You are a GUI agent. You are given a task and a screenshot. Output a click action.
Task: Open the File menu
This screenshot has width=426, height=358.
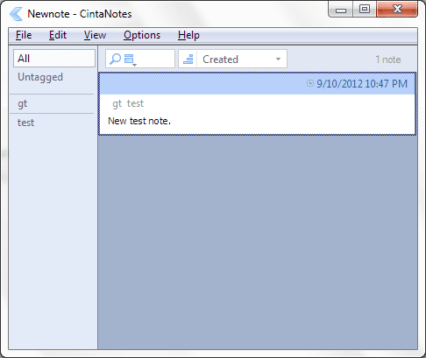[x=24, y=35]
